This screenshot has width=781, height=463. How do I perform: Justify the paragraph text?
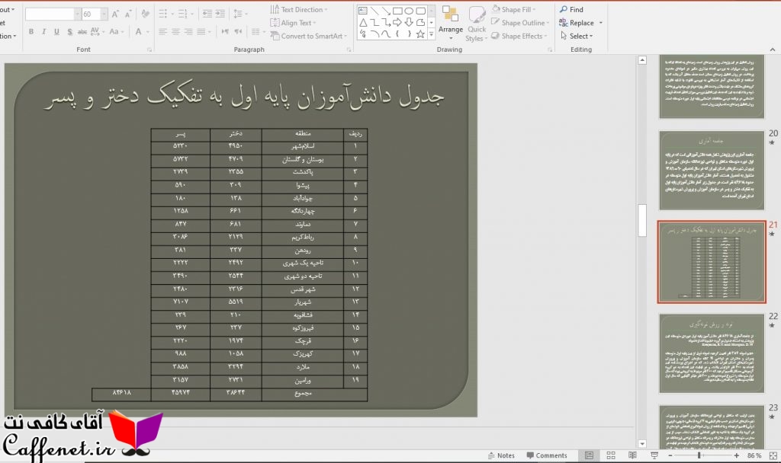[201, 32]
